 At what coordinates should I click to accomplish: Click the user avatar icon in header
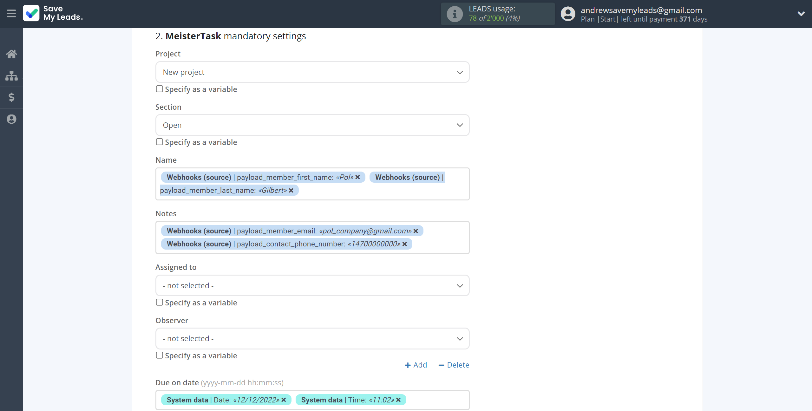pos(568,14)
